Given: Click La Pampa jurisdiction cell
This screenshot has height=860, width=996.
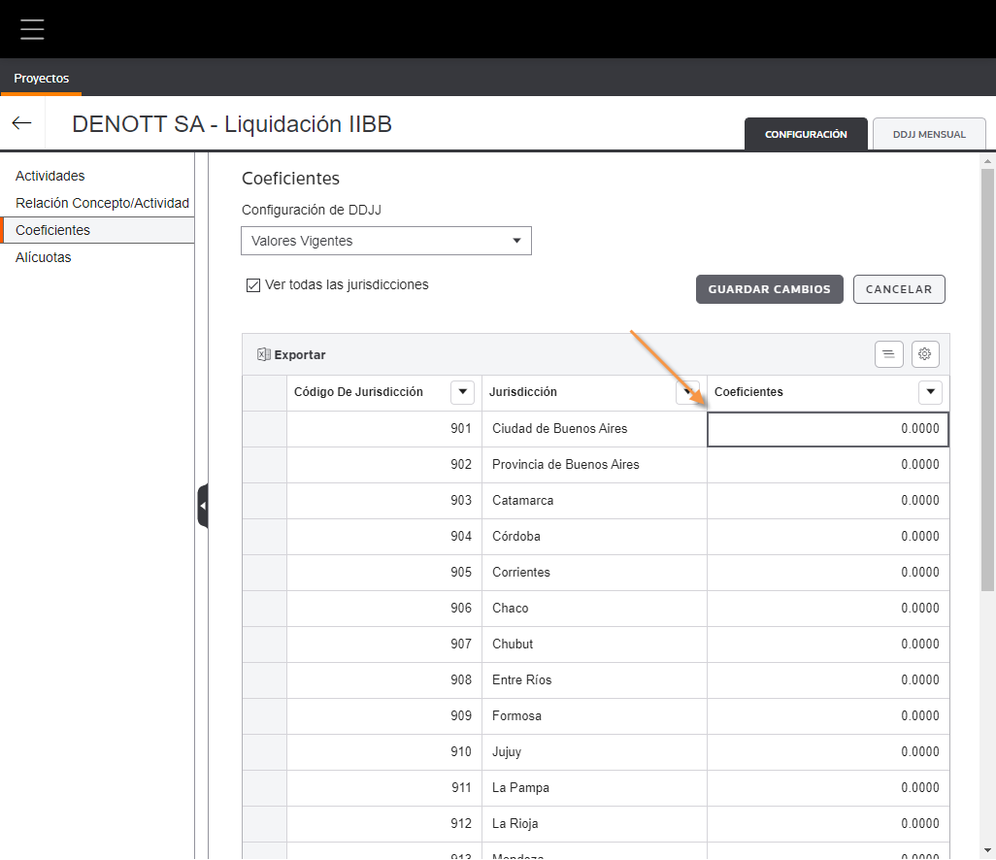Looking at the screenshot, I should coord(594,787).
